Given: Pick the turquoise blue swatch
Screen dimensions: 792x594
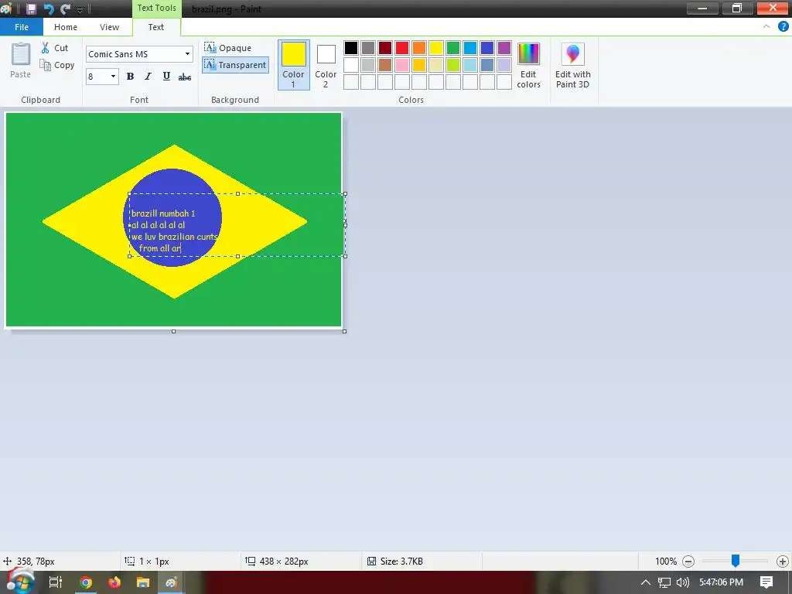Looking at the screenshot, I should [x=470, y=48].
